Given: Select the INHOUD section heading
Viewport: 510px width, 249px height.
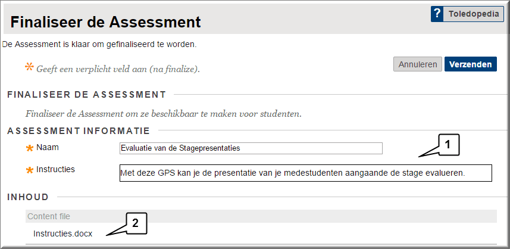Looking at the screenshot, I should (28, 197).
